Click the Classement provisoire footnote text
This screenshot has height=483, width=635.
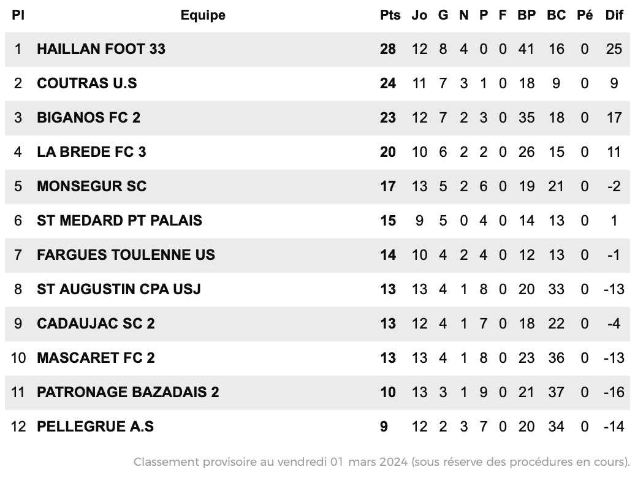tap(381, 462)
